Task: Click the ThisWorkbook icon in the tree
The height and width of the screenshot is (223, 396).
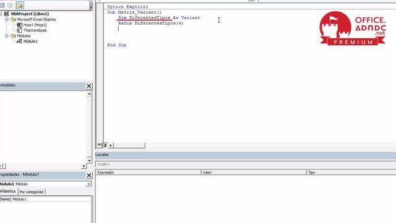Action: (19, 30)
